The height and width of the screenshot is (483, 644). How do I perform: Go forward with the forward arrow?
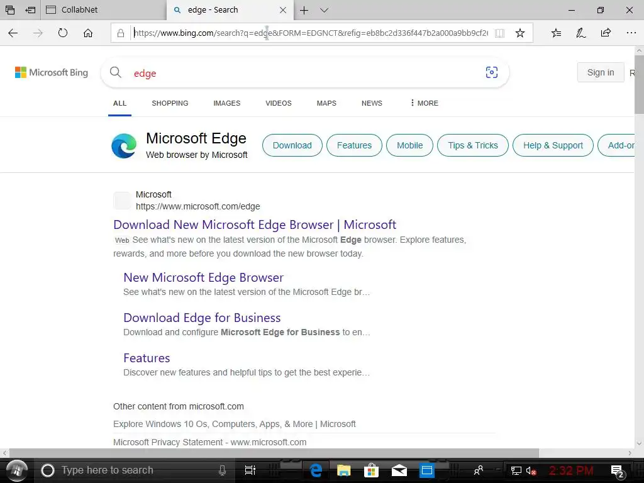pyautogui.click(x=38, y=33)
